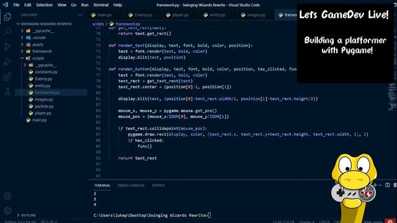Expand the framework folder
Viewport: 397px width, 223px height.
coord(22,51)
